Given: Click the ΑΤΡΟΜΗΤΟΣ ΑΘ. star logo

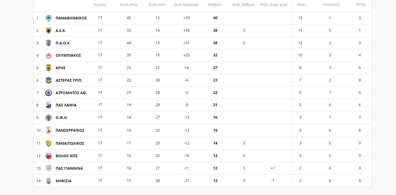Looking at the screenshot, I should pos(48,93).
